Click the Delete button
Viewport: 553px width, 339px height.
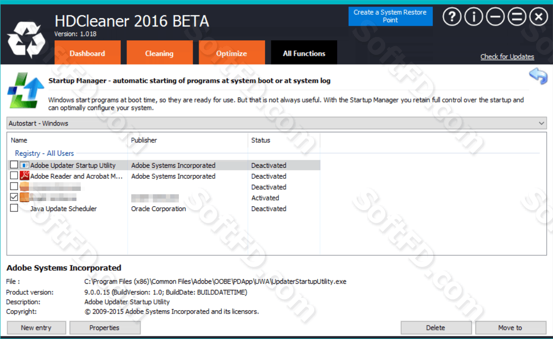click(x=436, y=328)
